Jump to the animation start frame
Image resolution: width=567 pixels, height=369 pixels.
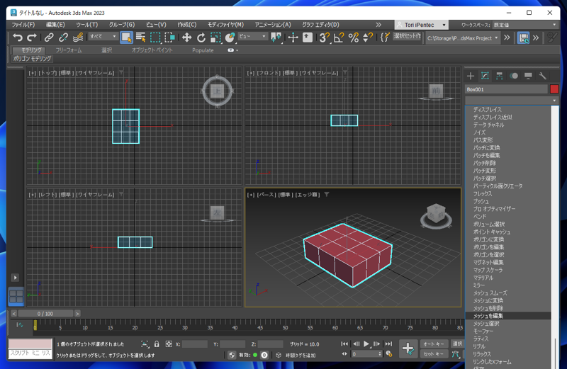344,344
